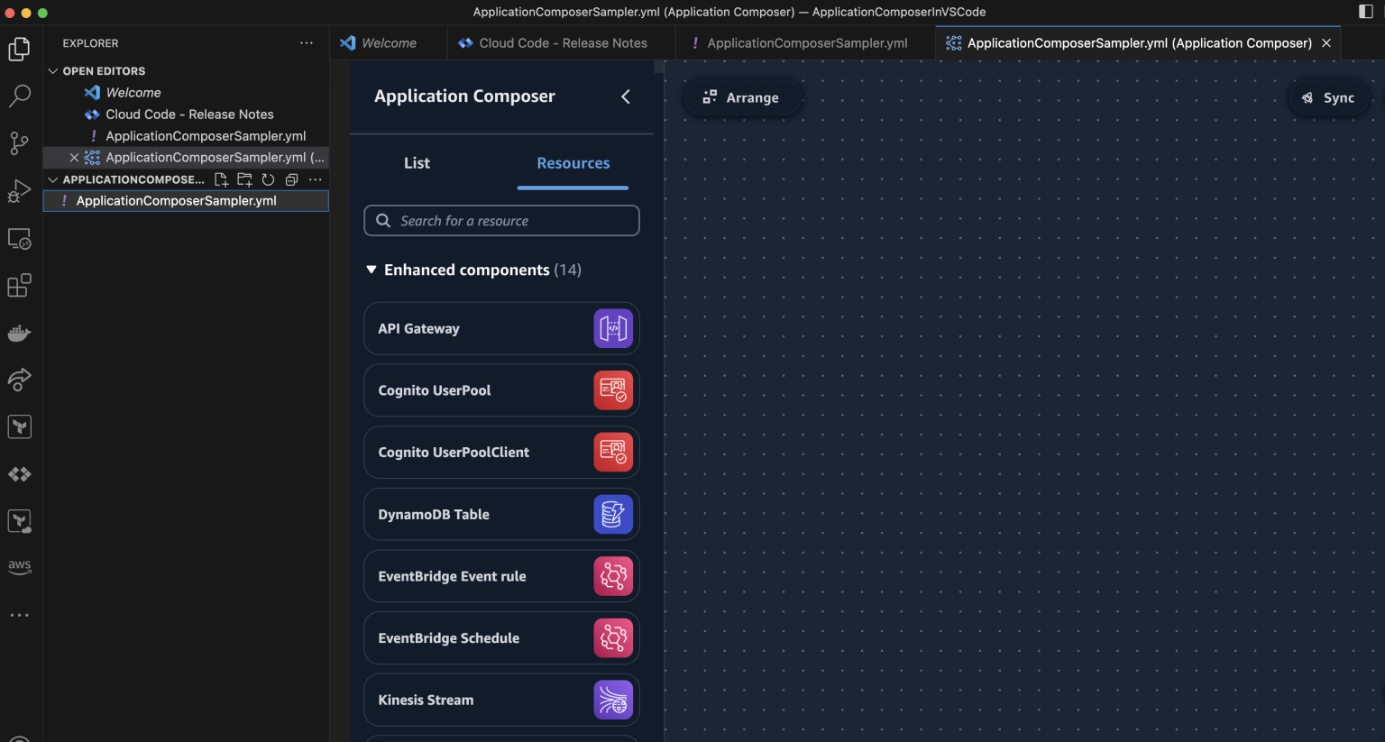Select the API Gateway component icon
Viewport: 1385px width, 742px height.
pos(613,328)
